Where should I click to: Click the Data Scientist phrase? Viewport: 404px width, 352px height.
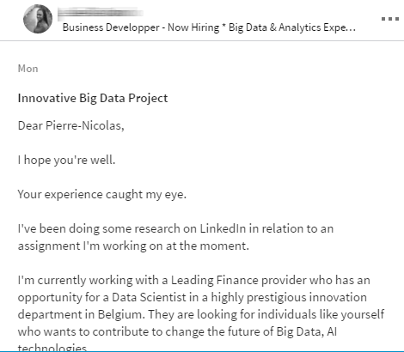tap(149, 297)
